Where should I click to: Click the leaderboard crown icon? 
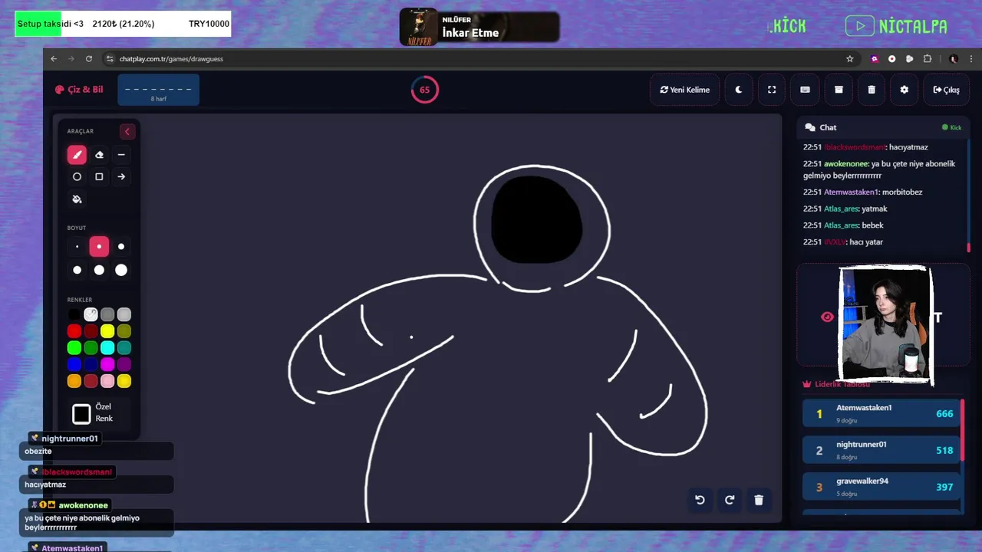click(x=807, y=384)
